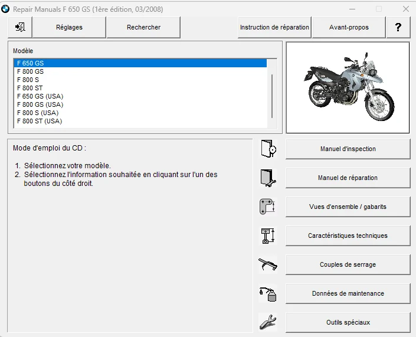Click the torque wrench icon
Image resolution: width=416 pixels, height=337 pixels.
pos(268,264)
